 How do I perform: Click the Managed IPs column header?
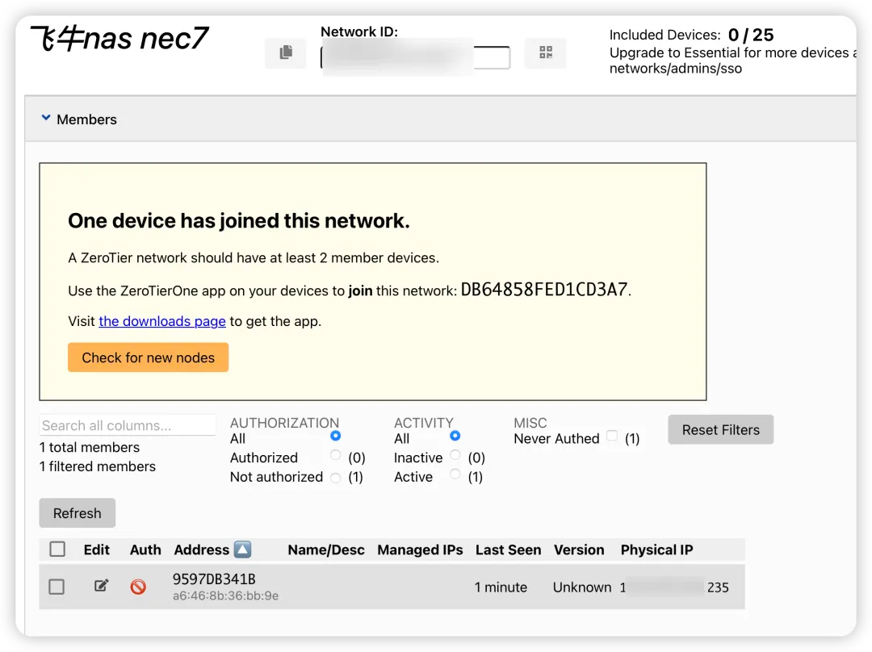(420, 550)
